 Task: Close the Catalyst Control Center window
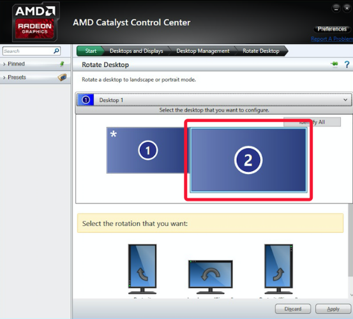pos(347,8)
